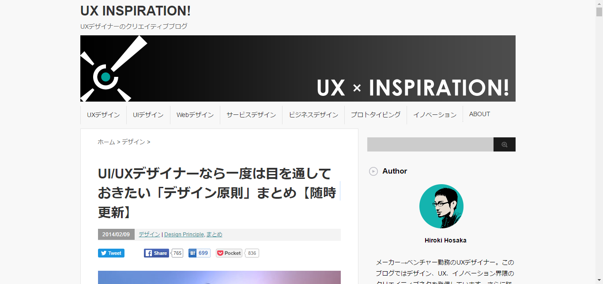Open the UXデザイン menu item
The image size is (603, 284).
click(x=103, y=115)
